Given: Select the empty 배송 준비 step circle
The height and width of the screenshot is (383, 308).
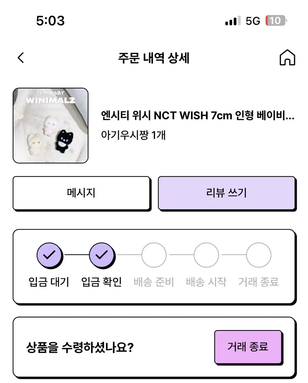Looking at the screenshot, I should click(154, 255).
